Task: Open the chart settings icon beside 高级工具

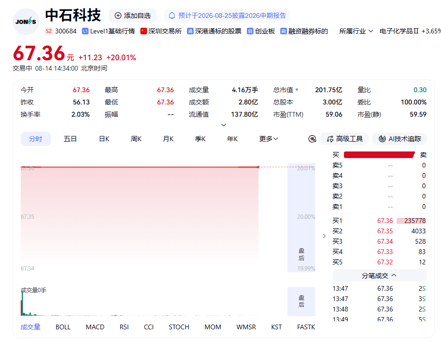Action: click(x=312, y=139)
